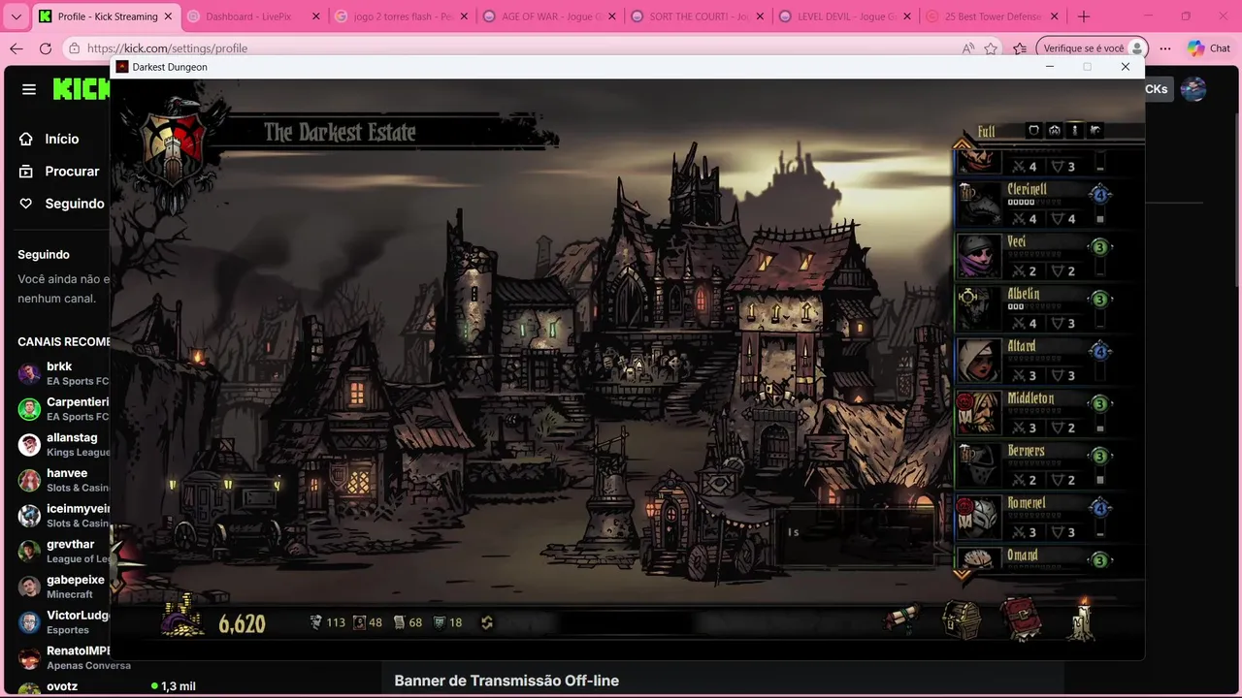This screenshot has height=698, width=1242.
Task: Open browser tab search dropdown
Action: (x=16, y=16)
